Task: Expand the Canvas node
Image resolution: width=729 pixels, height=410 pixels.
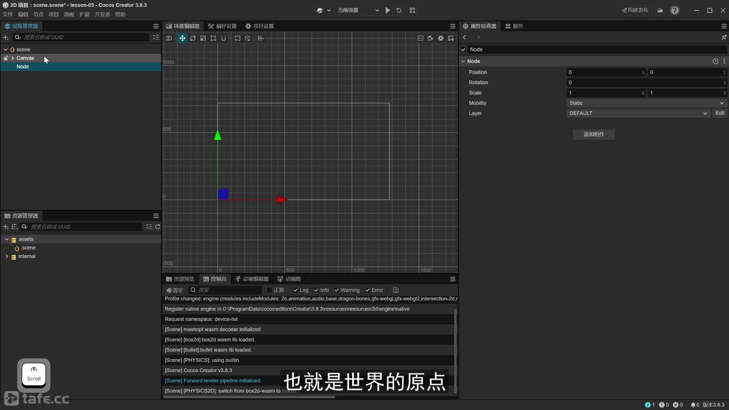Action: [13, 58]
